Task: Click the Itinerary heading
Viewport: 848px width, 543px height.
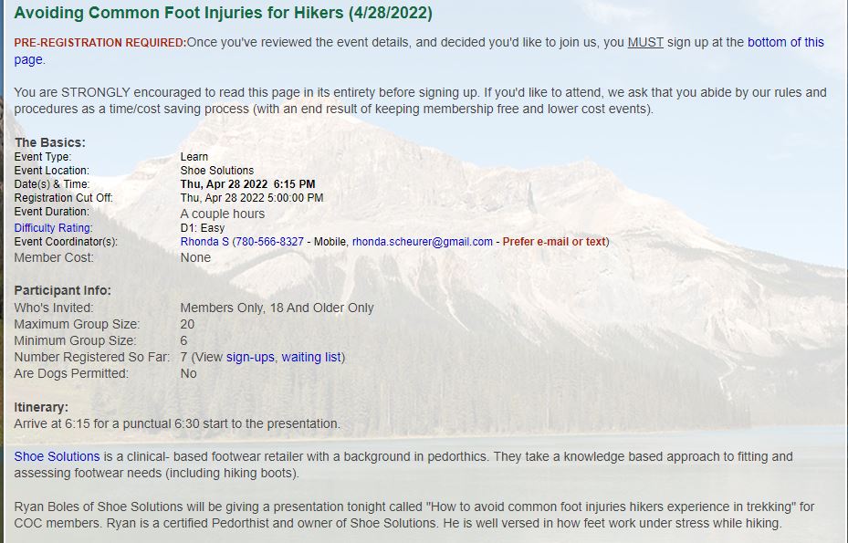Action: coord(41,407)
